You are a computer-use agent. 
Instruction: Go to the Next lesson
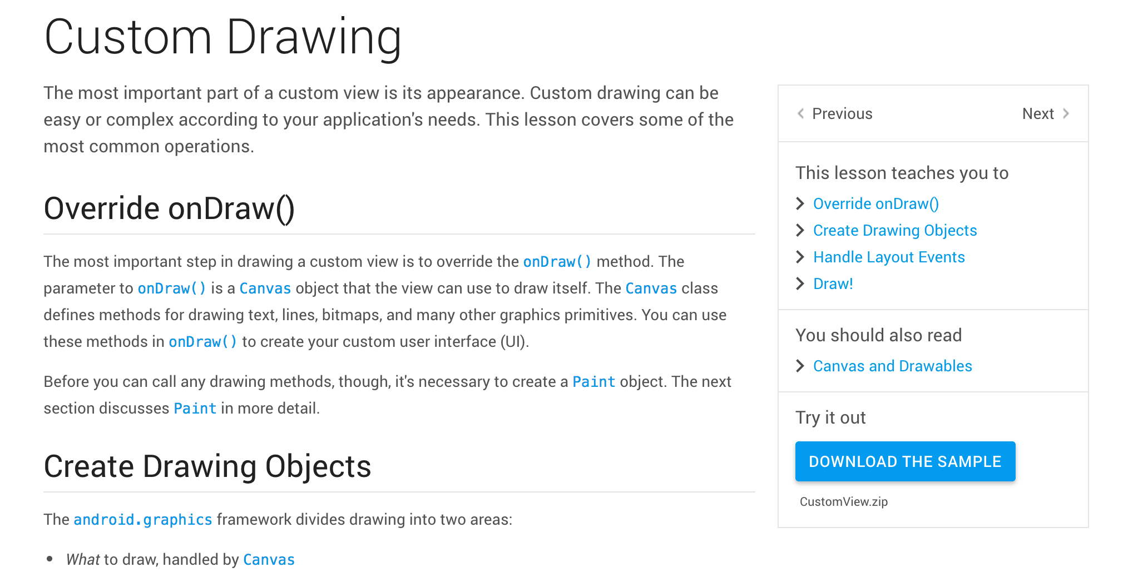click(1038, 113)
